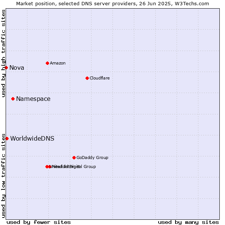Screen dimensions: 225x225
Task: Click the chart title mentioning W3Techs.com
Action: [112, 4]
